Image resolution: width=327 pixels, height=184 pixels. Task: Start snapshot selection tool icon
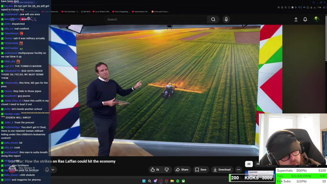click(x=289, y=7)
